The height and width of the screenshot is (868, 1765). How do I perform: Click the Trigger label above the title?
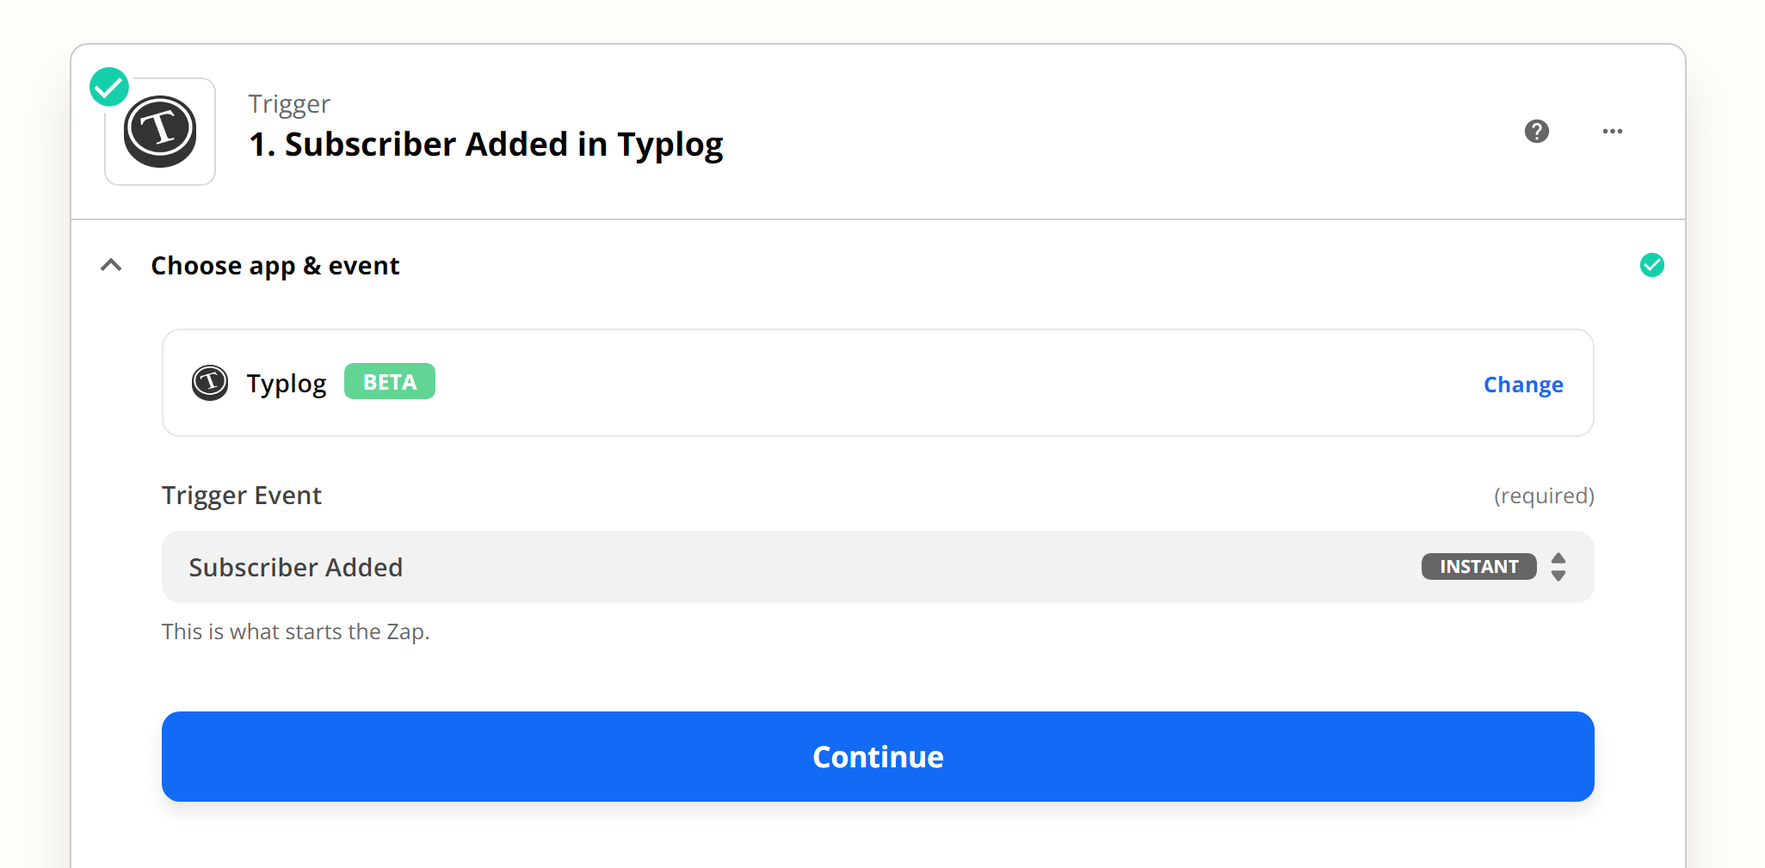[289, 104]
